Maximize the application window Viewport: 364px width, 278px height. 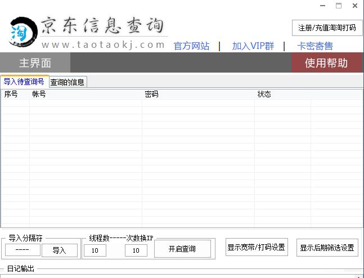[x=338, y=6]
